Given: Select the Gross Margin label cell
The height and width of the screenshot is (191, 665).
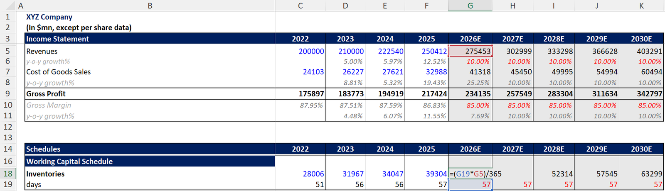Looking at the screenshot, I should coord(150,105).
